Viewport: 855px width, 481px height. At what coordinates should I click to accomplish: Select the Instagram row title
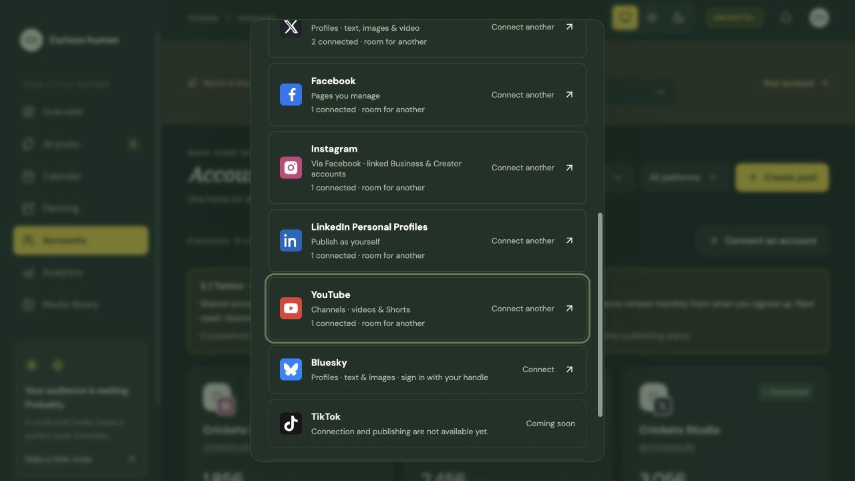[334, 149]
